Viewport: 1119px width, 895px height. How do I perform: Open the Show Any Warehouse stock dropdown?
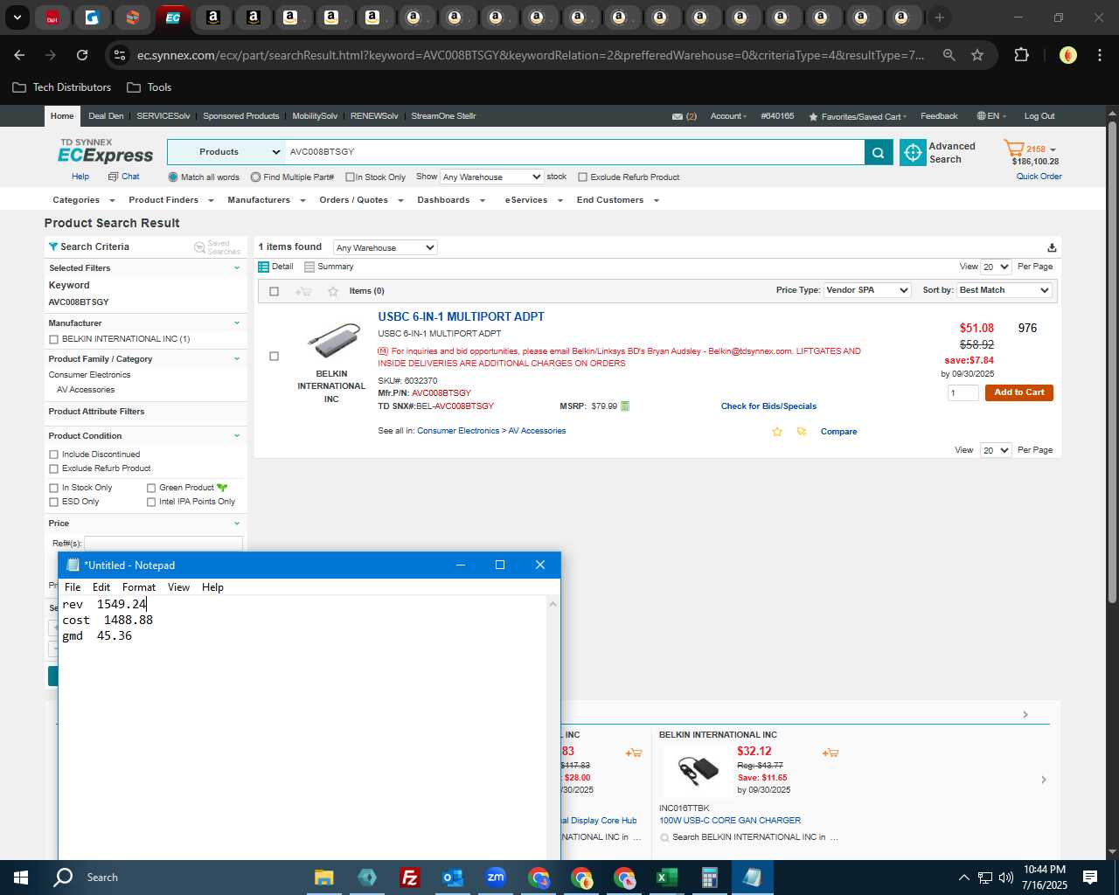coord(491,177)
